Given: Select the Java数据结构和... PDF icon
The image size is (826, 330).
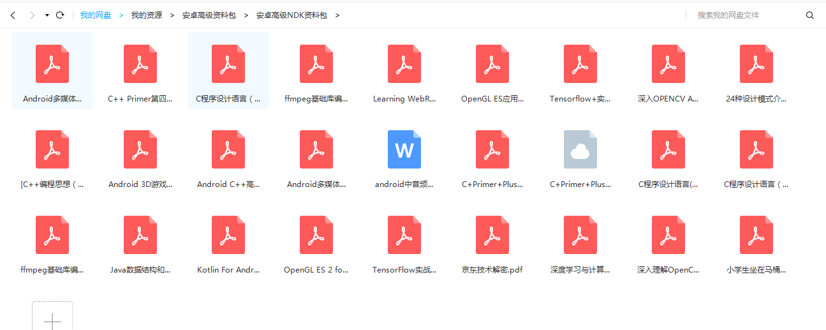Looking at the screenshot, I should point(140,235).
